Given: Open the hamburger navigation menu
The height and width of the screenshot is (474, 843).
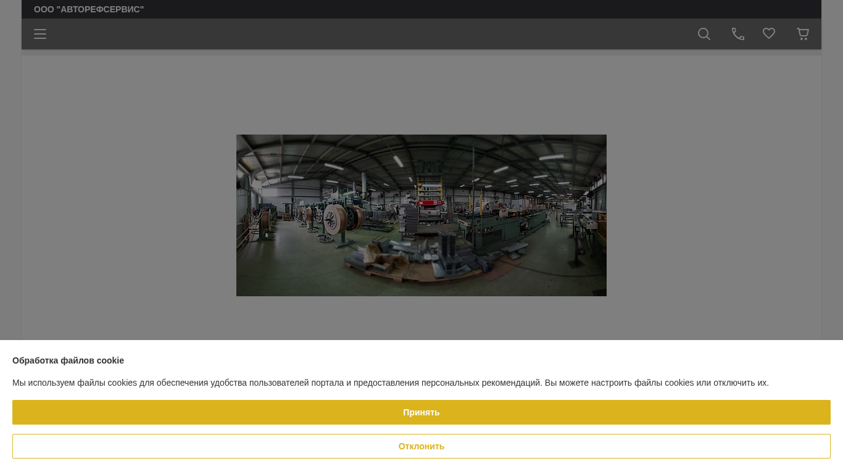Looking at the screenshot, I should coord(40,34).
